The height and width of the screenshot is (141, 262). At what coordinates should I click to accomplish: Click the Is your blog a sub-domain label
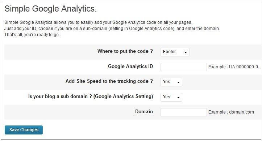tap(91, 96)
